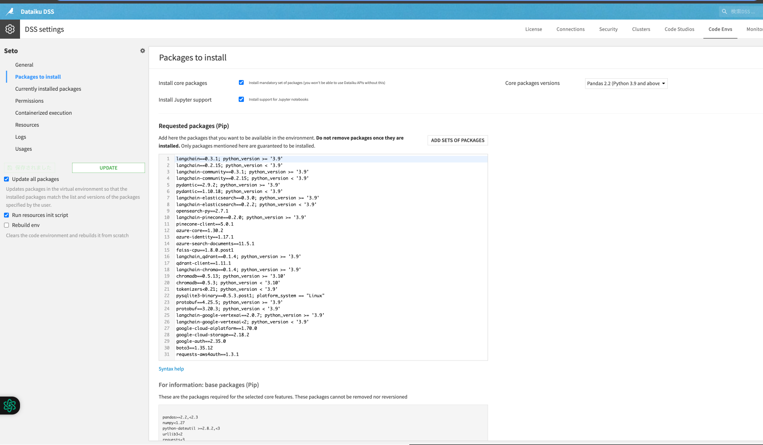Uncheck Update all packages

click(x=6, y=179)
